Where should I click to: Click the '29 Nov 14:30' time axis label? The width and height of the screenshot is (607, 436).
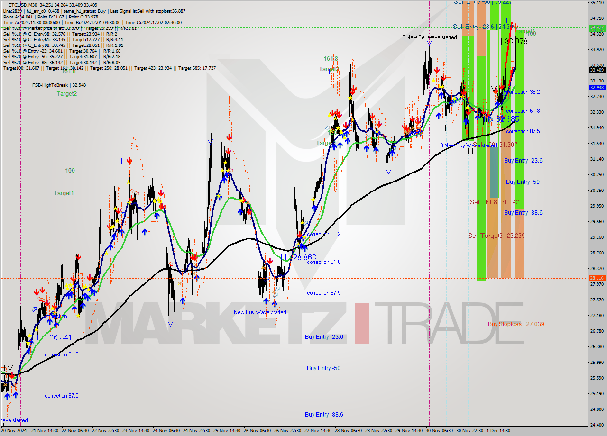click(x=409, y=431)
